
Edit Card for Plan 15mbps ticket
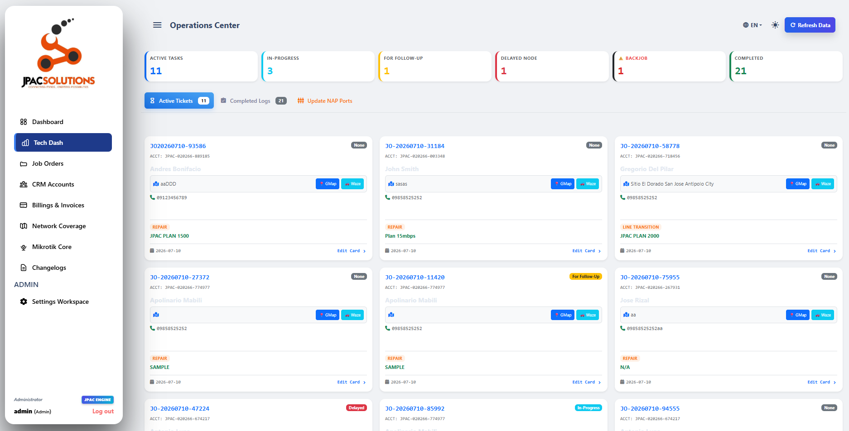tap(587, 251)
